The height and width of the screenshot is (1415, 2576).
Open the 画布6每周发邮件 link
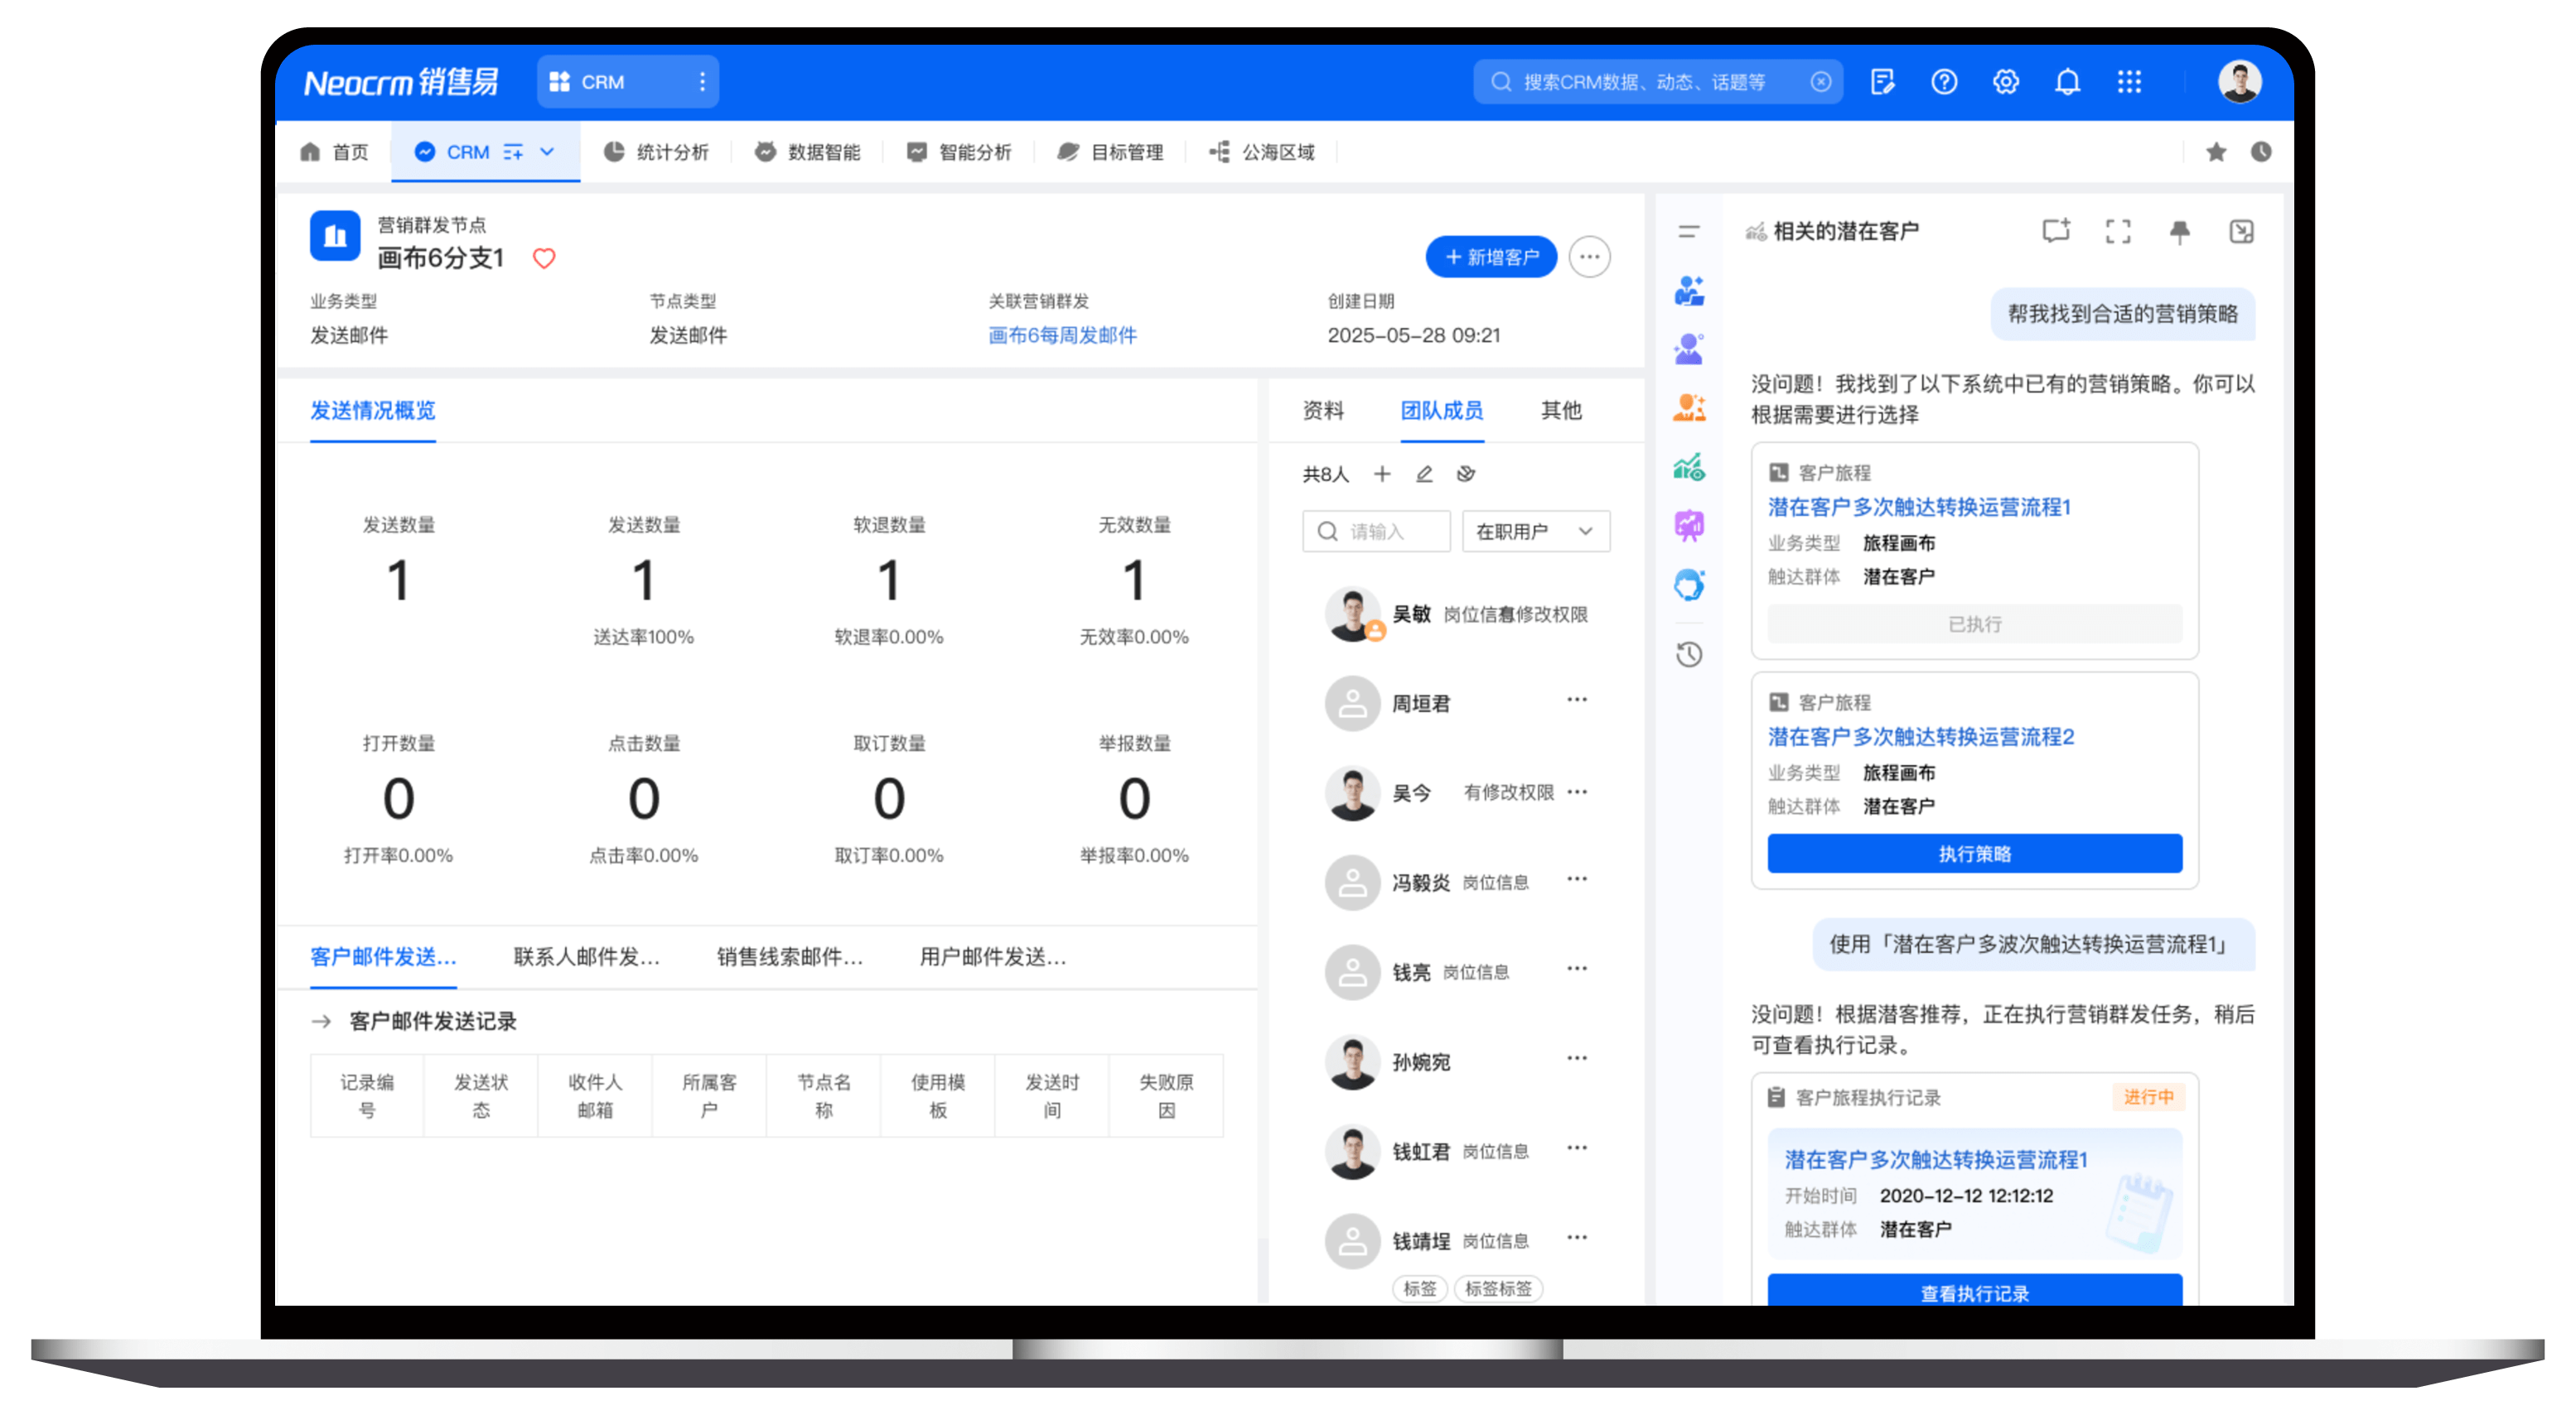click(1062, 336)
